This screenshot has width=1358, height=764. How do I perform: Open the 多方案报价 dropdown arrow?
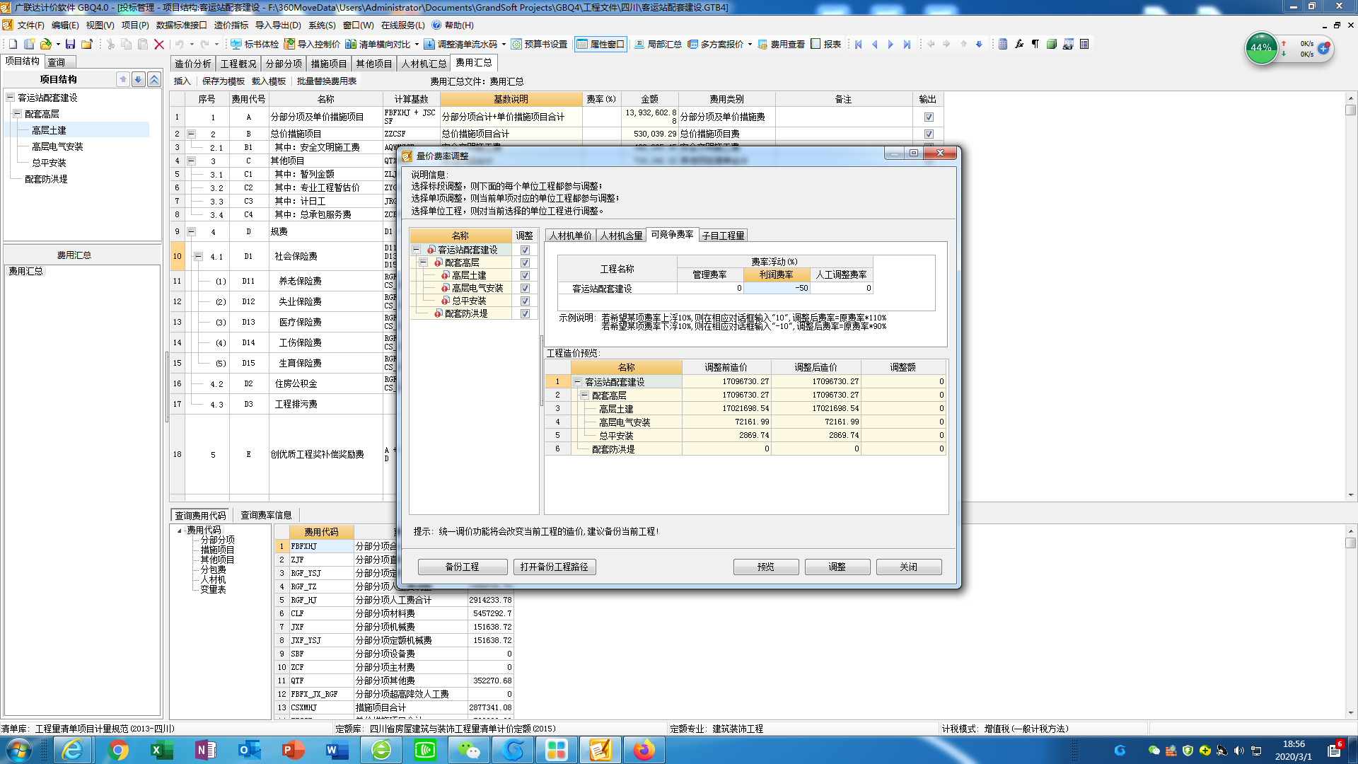[750, 44]
